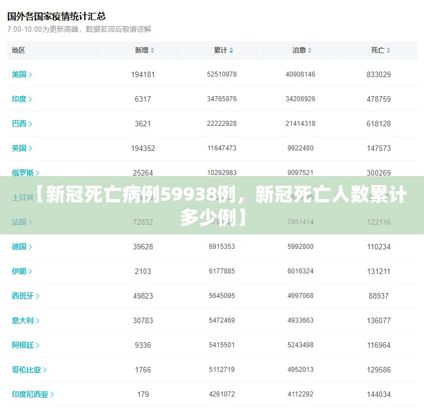Select 英国 recovered value 9922480

coord(300,148)
